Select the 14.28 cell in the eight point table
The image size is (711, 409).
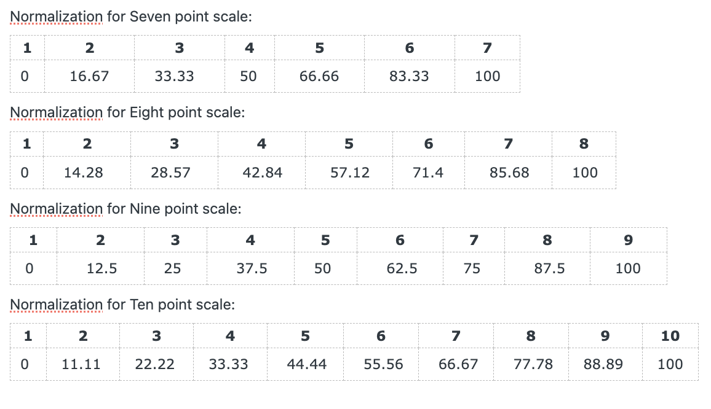tap(87, 173)
